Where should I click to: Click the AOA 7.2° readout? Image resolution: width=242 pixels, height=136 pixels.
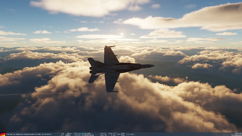tap(113, 134)
